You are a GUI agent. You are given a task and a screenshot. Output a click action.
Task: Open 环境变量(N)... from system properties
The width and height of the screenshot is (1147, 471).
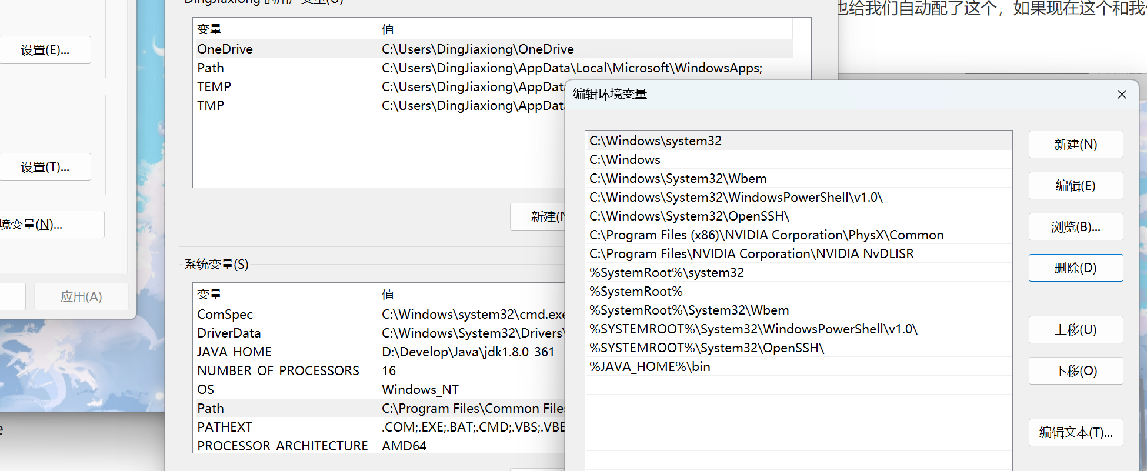pos(52,224)
